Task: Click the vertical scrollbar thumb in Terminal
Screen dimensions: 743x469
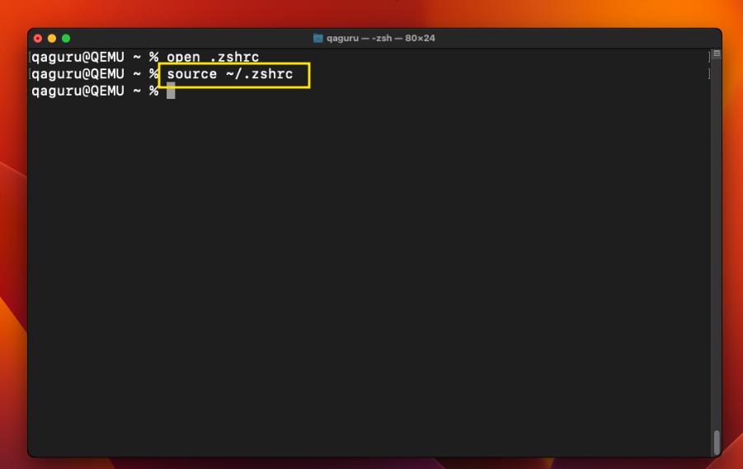Action: 717,443
